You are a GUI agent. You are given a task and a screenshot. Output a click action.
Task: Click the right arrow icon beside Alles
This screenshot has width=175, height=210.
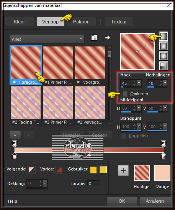108,38
